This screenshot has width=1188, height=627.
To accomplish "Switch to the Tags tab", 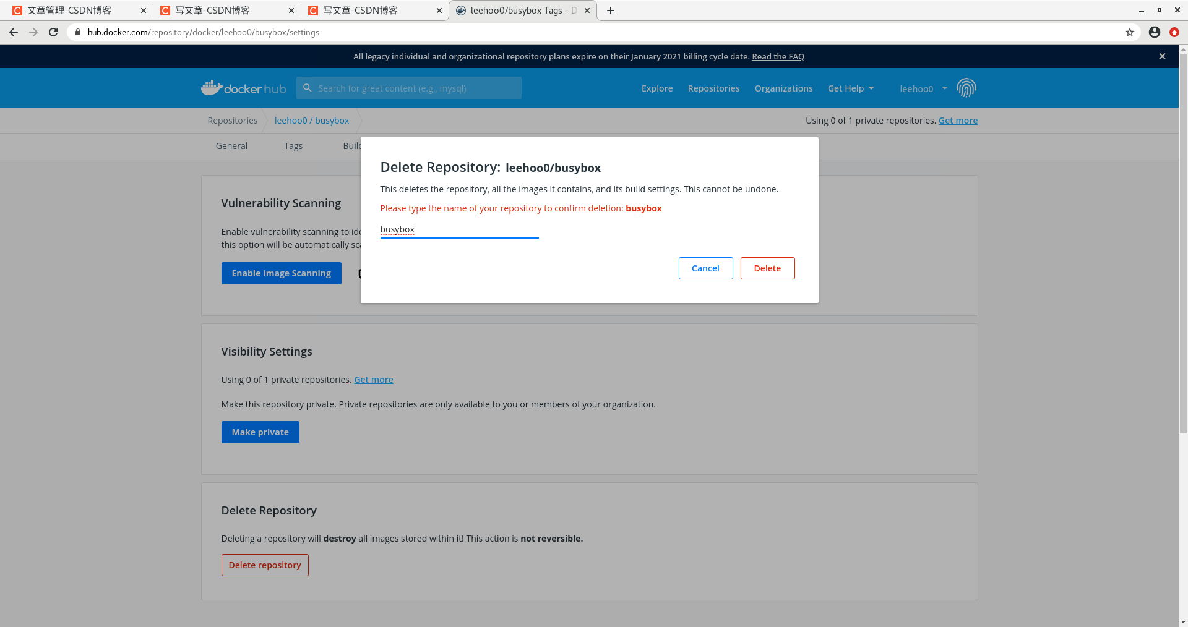I will (x=293, y=146).
